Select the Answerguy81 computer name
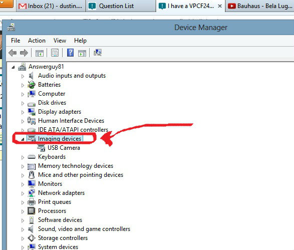The image size is (294, 250). (46, 67)
